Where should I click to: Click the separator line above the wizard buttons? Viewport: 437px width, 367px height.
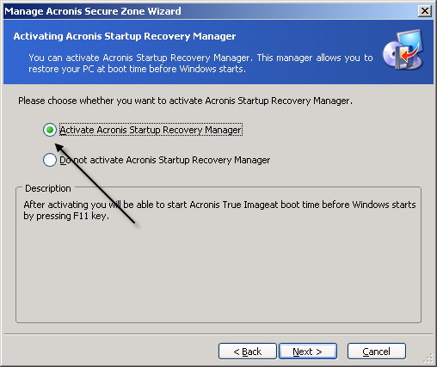(218, 334)
